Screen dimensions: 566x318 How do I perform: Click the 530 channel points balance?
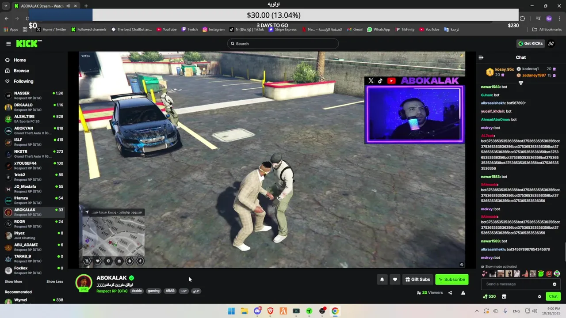(490, 297)
